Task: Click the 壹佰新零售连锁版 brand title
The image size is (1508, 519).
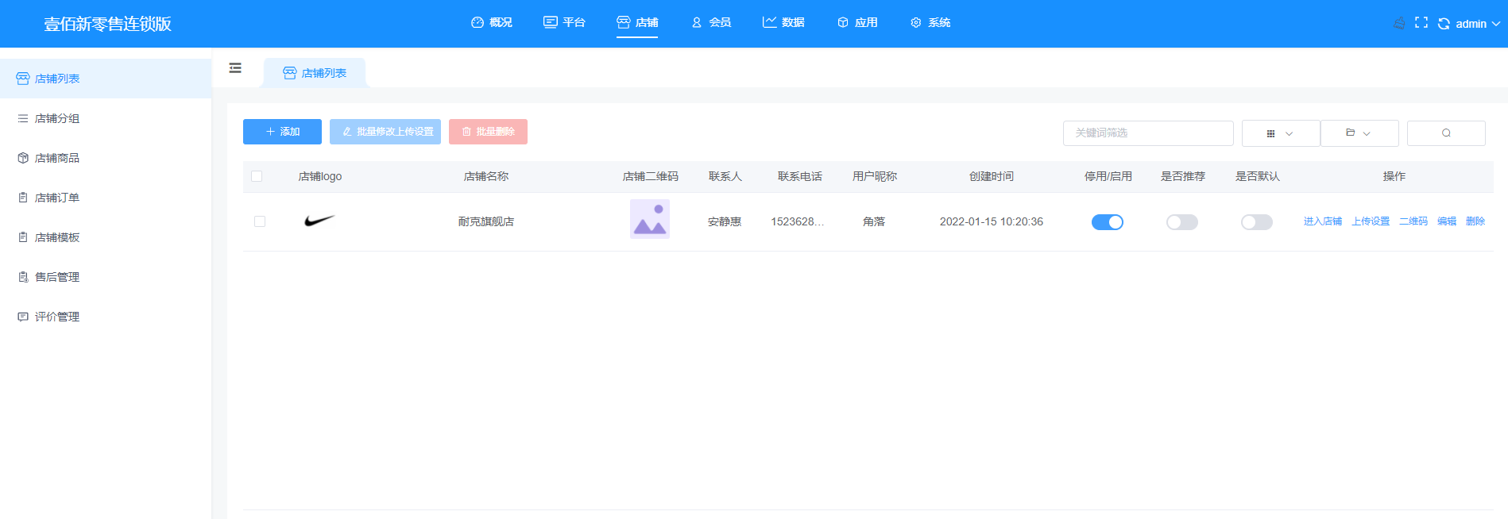Action: [x=108, y=24]
